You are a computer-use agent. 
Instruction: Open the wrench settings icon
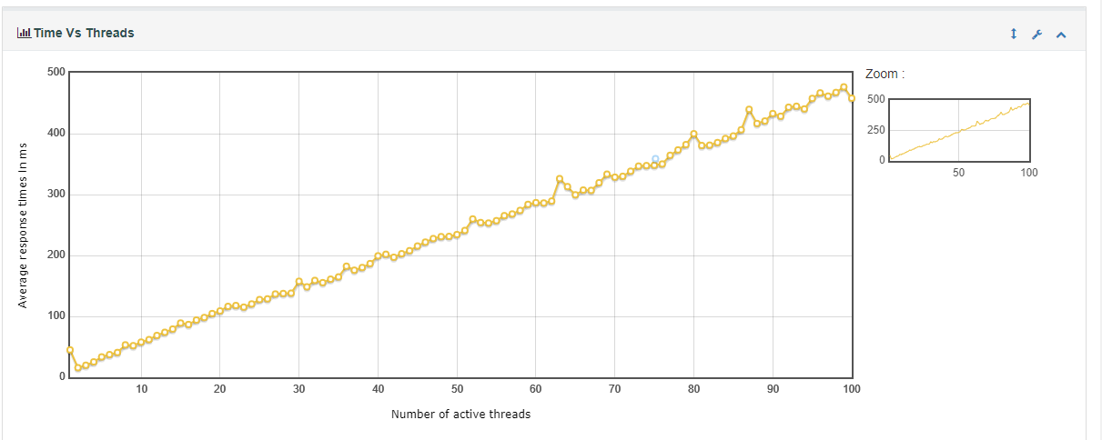click(1036, 35)
